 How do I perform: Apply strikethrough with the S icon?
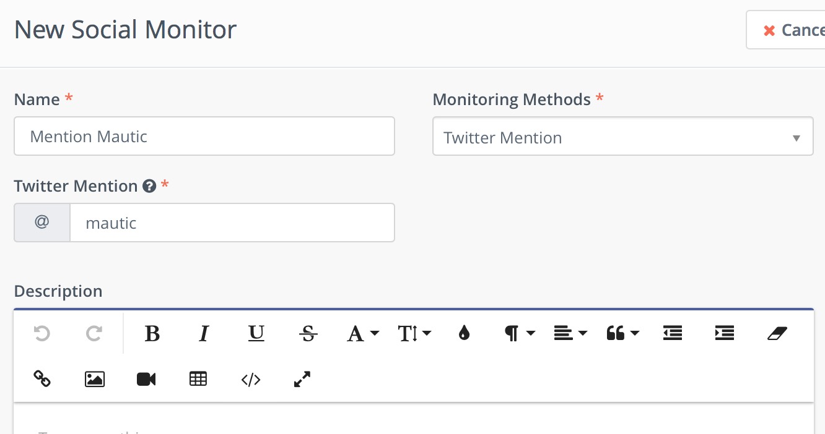point(308,334)
